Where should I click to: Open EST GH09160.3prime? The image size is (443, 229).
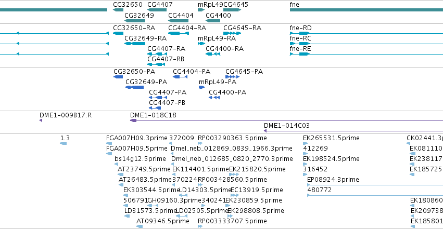pos(174,200)
